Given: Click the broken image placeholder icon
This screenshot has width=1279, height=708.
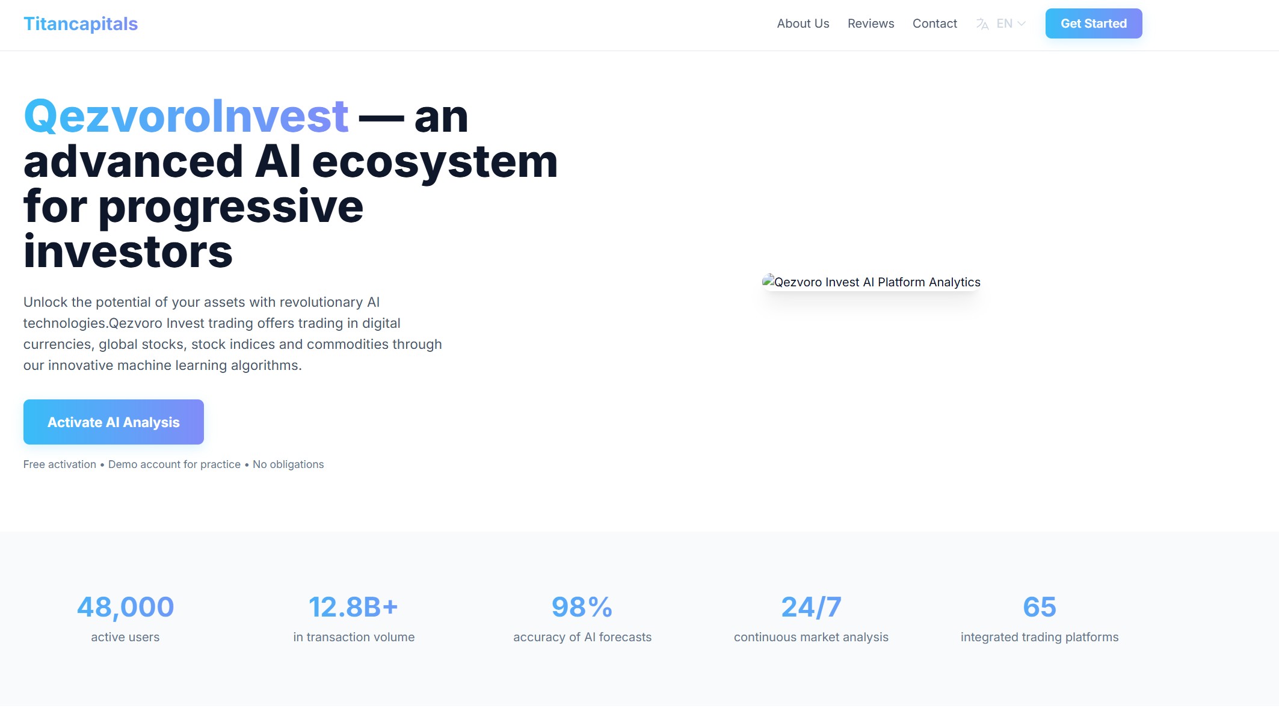Looking at the screenshot, I should pos(769,282).
